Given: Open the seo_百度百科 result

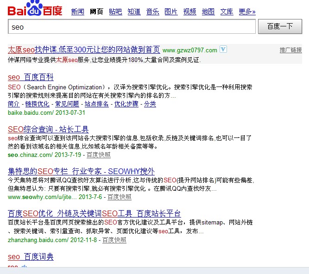Looking at the screenshot, I should pyautogui.click(x=31, y=77).
